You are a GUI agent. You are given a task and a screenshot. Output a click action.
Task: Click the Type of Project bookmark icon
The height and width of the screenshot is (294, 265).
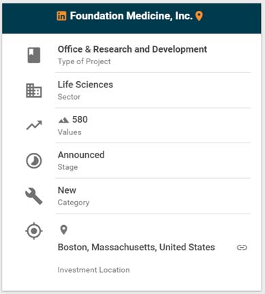[x=34, y=55]
